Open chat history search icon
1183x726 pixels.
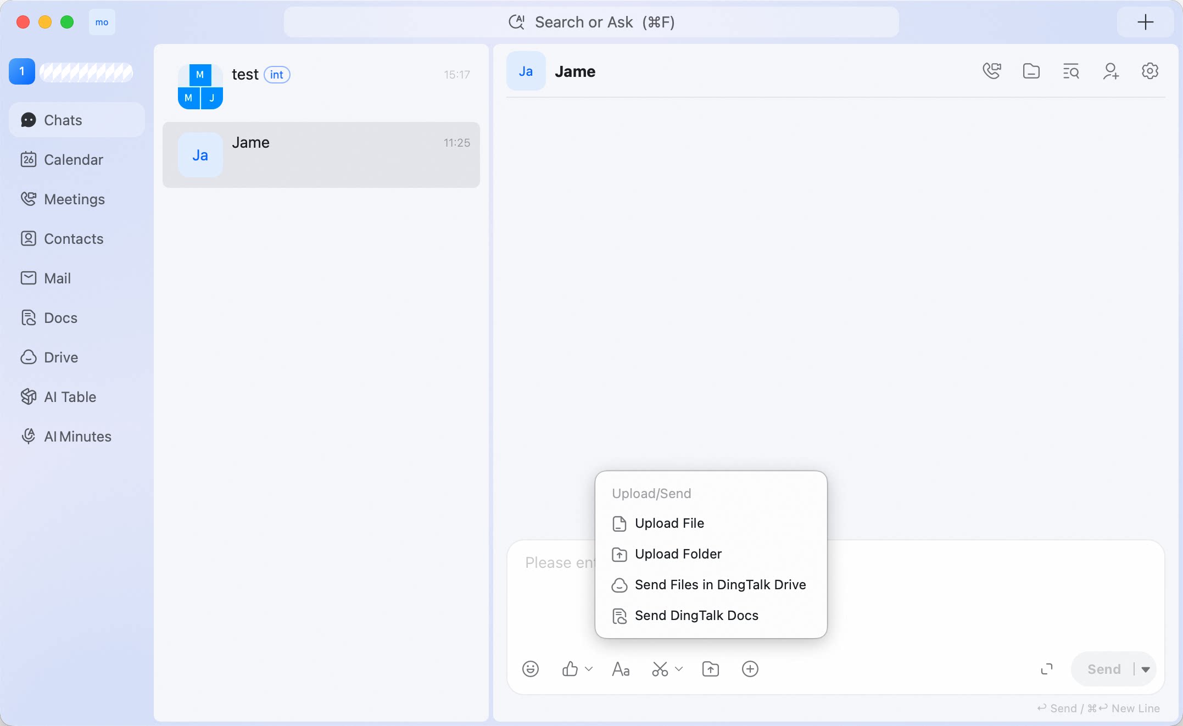click(x=1071, y=71)
